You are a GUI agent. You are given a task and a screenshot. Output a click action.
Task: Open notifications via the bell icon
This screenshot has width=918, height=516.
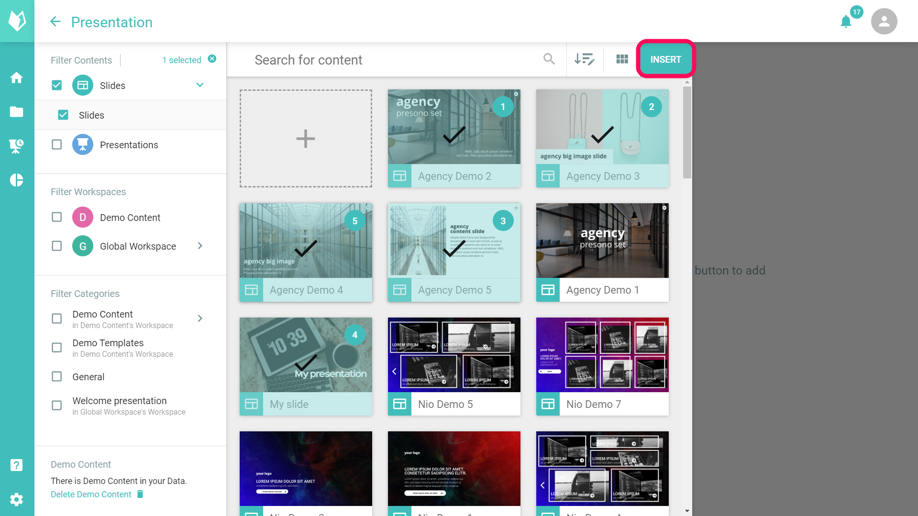846,21
